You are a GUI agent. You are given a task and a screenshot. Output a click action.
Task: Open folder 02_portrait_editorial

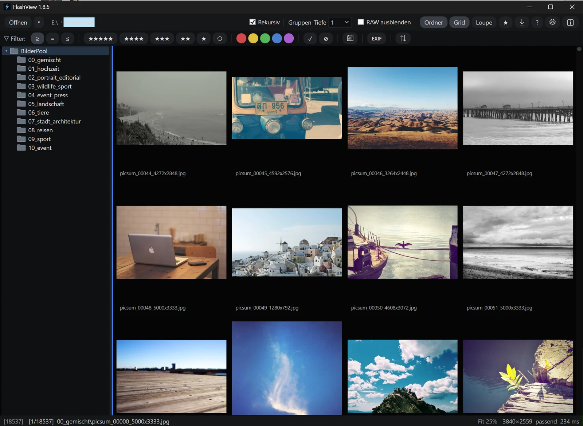pos(54,77)
